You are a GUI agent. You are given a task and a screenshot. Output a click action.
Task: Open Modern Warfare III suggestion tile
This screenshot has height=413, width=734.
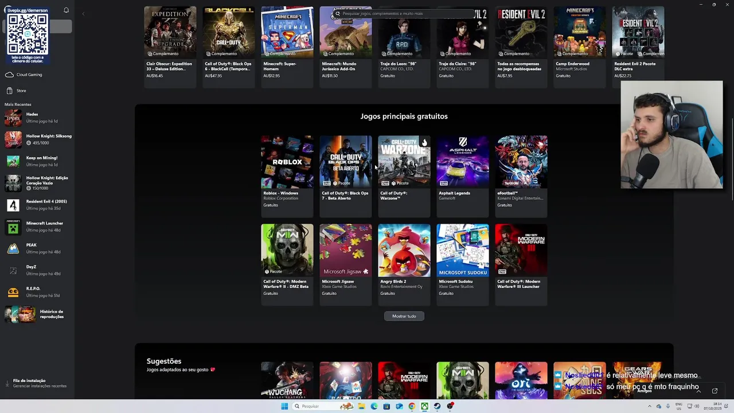click(x=404, y=380)
